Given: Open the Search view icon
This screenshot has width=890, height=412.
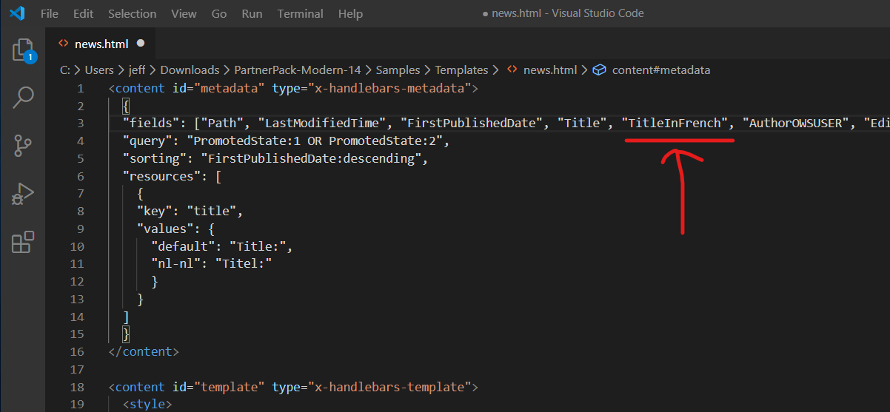Looking at the screenshot, I should [24, 96].
